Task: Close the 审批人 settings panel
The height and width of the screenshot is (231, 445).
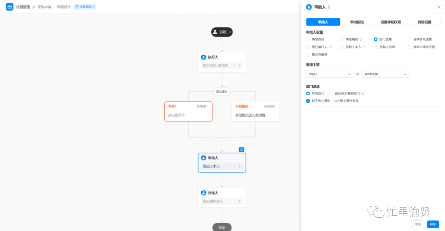Action: [439, 7]
